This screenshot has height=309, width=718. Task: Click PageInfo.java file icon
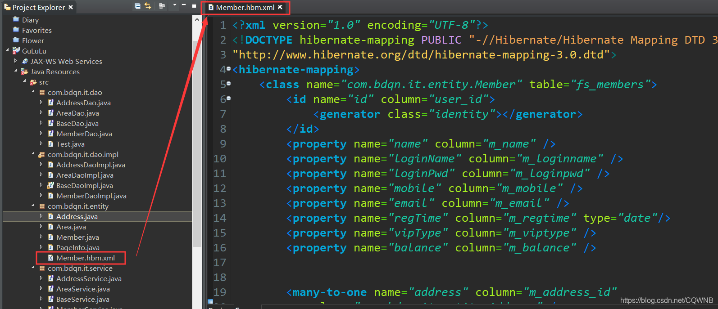(50, 247)
